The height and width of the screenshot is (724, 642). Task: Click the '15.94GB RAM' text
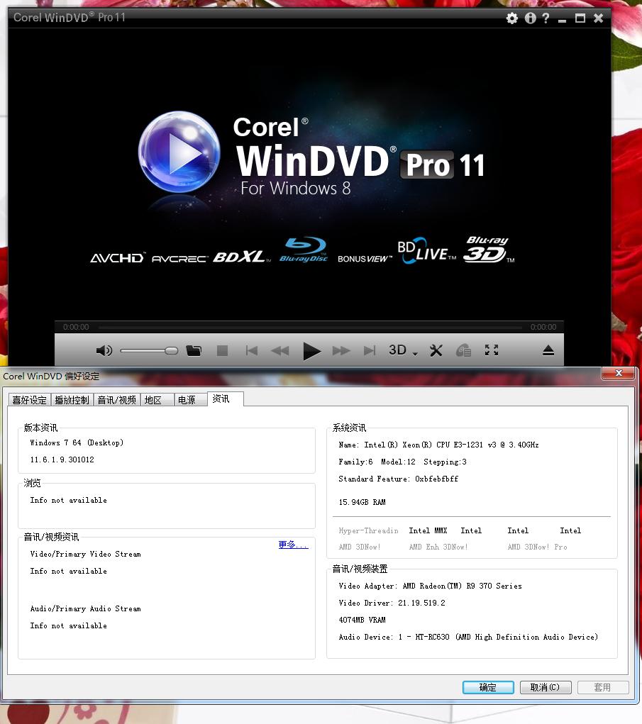(362, 502)
